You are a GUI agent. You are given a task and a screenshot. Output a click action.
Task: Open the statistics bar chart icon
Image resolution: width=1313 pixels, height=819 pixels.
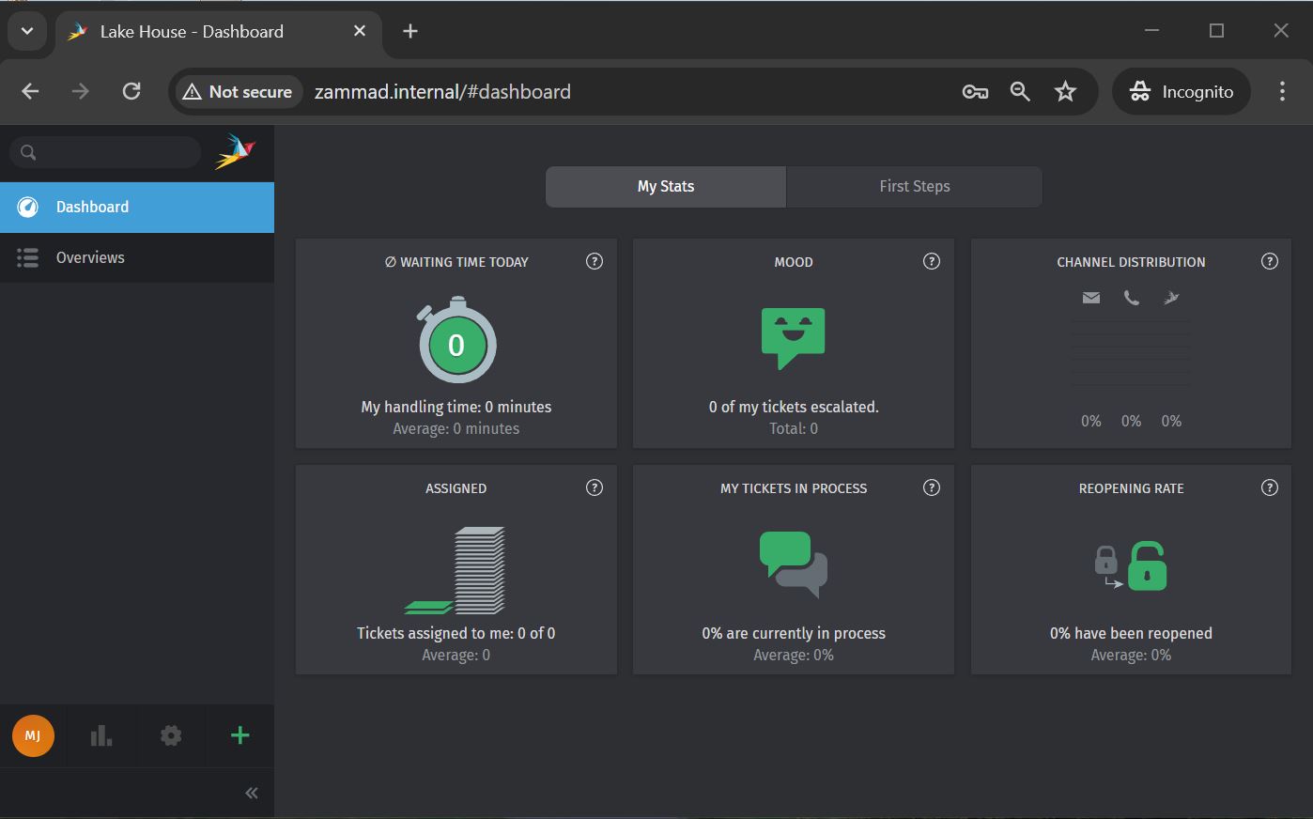pos(101,735)
